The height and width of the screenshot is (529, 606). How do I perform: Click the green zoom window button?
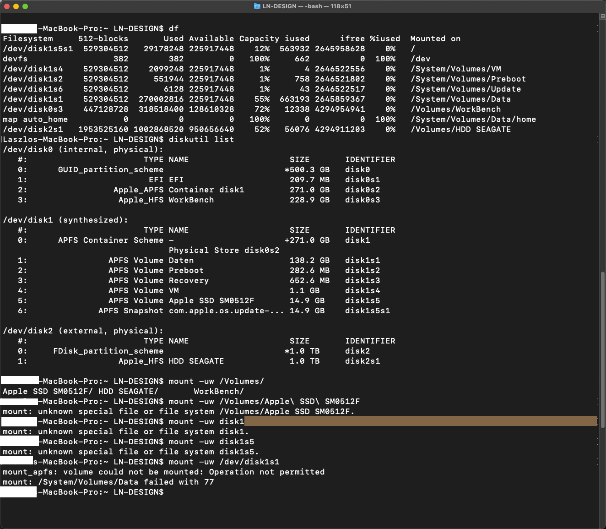point(25,6)
